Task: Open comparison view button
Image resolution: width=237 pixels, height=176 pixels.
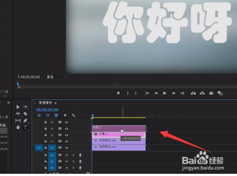Action: click(x=220, y=93)
